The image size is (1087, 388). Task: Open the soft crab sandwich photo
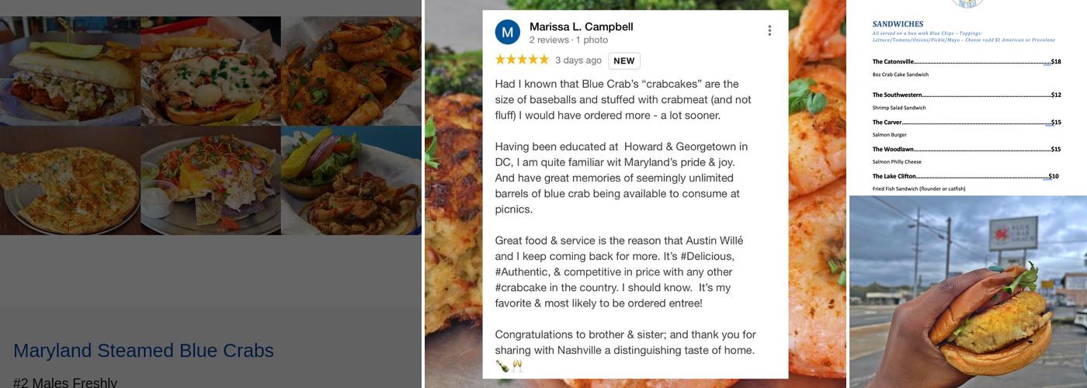point(351,180)
